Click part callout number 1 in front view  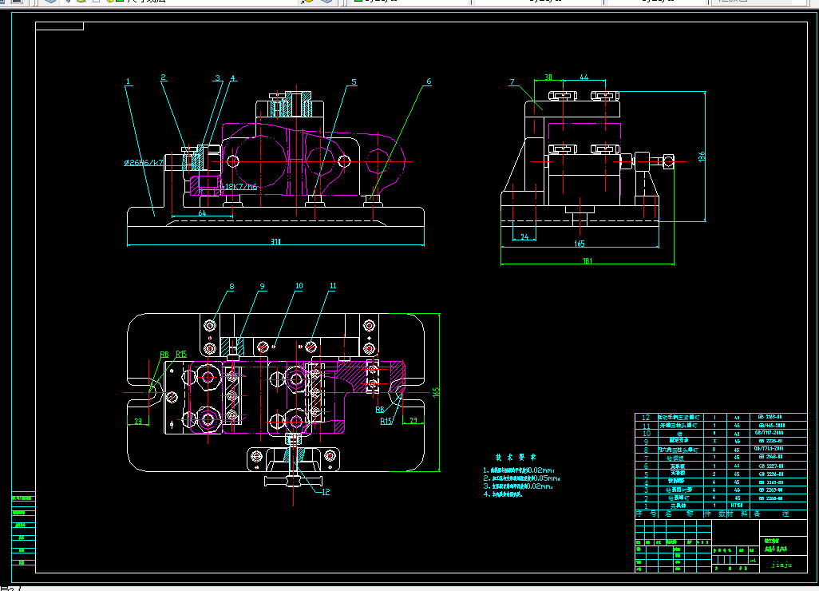click(128, 81)
